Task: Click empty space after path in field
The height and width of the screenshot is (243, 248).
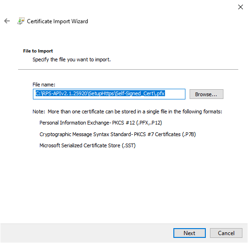Action: click(175, 94)
